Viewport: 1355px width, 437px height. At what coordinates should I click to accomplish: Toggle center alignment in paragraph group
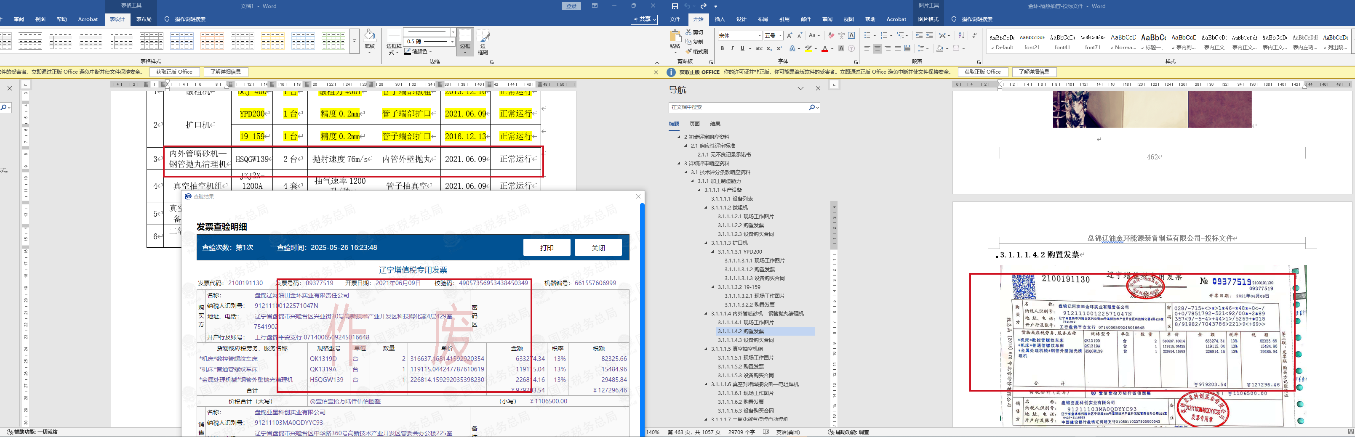[878, 49]
